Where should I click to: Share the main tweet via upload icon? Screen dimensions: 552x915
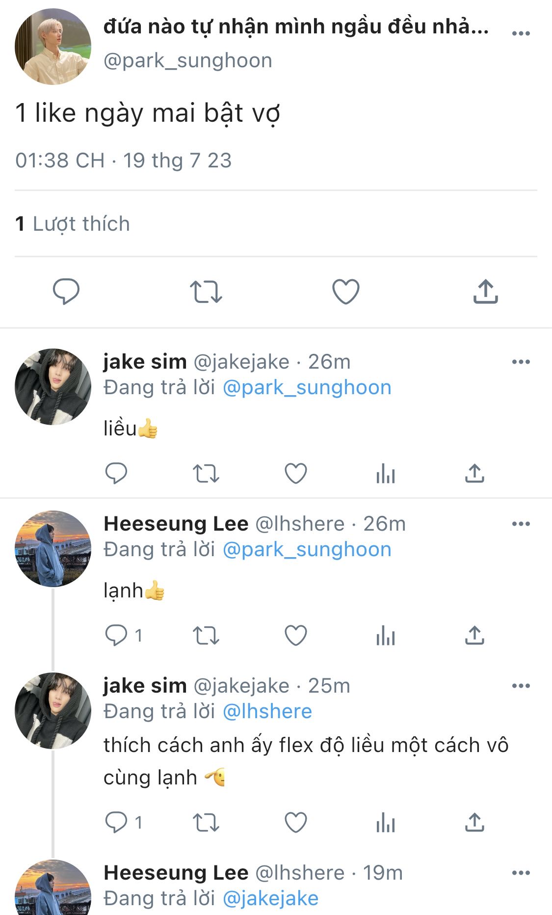(486, 292)
